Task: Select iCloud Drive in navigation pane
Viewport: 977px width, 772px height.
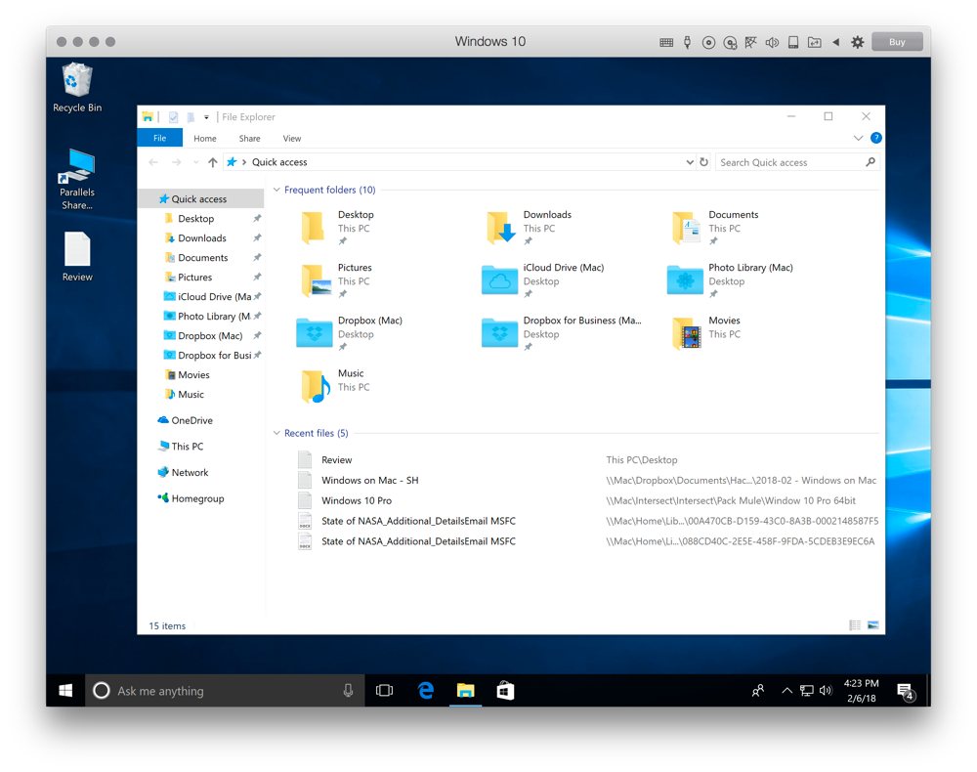Action: point(200,297)
